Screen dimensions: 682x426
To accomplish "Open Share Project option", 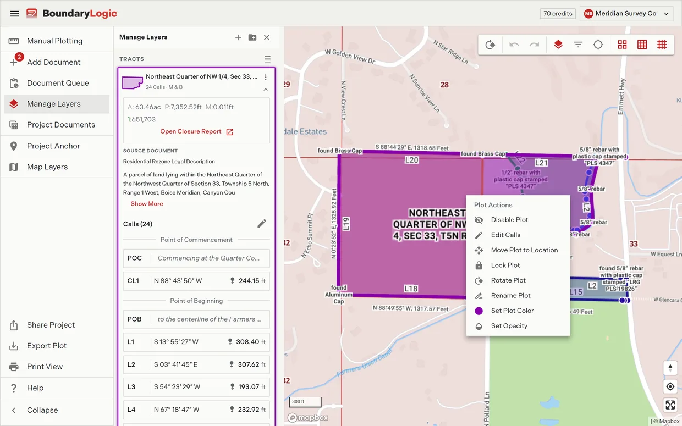I will [x=57, y=325].
